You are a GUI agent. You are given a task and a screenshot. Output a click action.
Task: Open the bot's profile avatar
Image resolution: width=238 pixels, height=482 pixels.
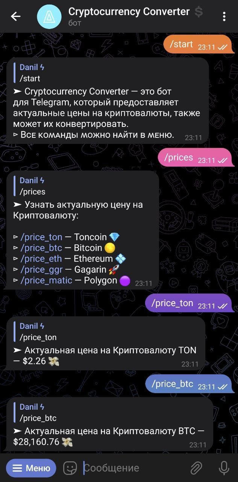(x=49, y=17)
